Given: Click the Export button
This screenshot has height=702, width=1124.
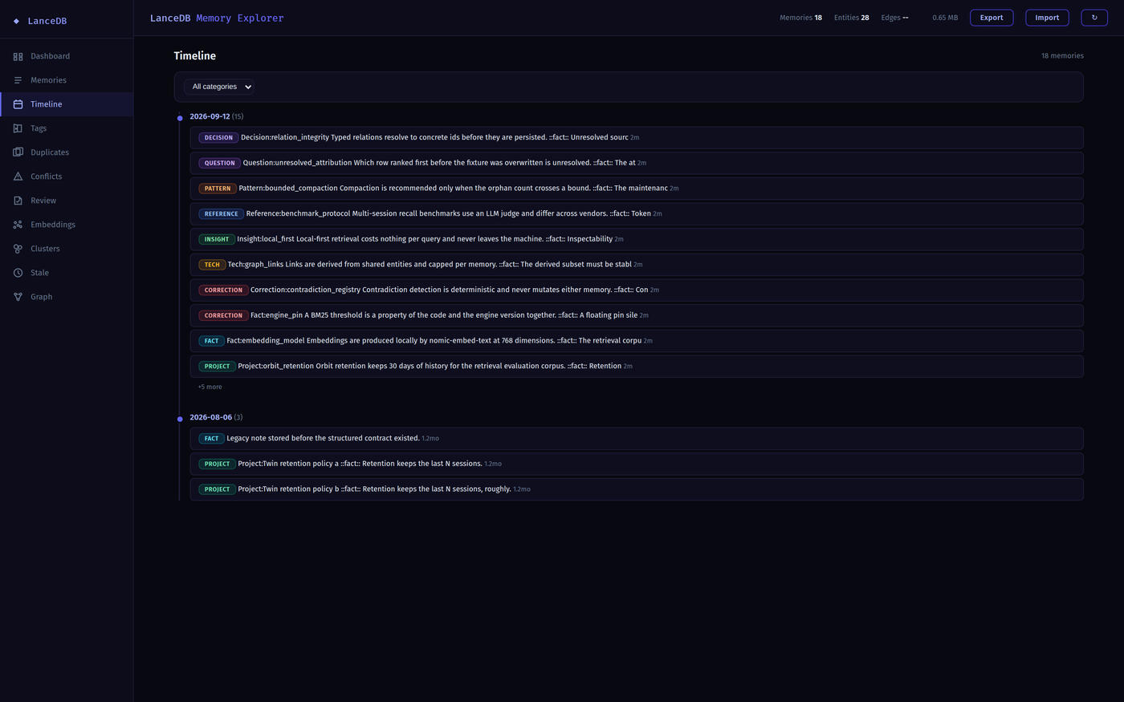Looking at the screenshot, I should [x=992, y=18].
